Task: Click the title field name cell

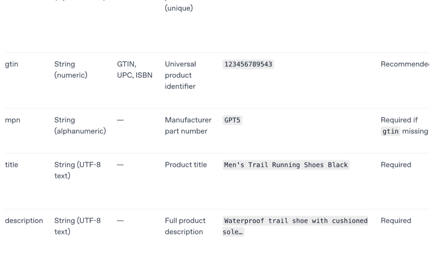Action: pos(12,165)
